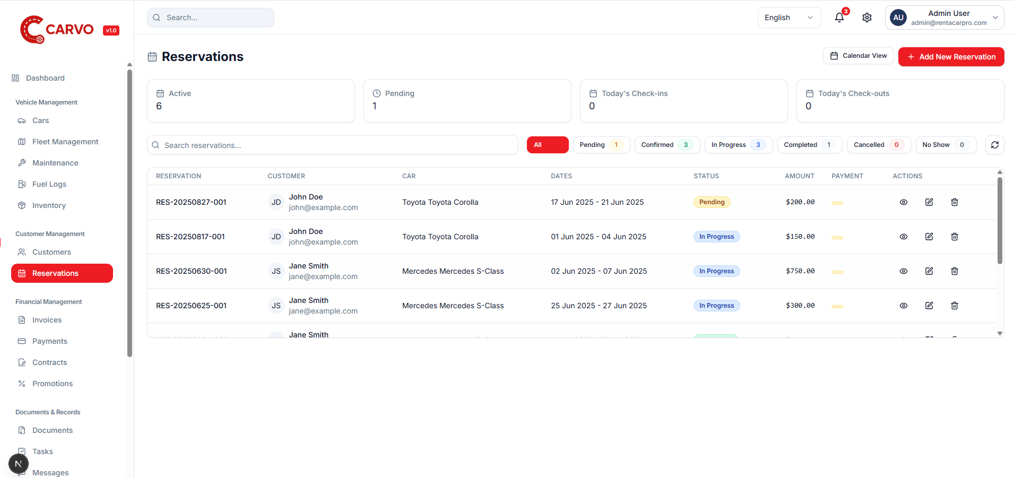Click the refresh icon beside status filters
Image resolution: width=1014 pixels, height=478 pixels.
[995, 144]
